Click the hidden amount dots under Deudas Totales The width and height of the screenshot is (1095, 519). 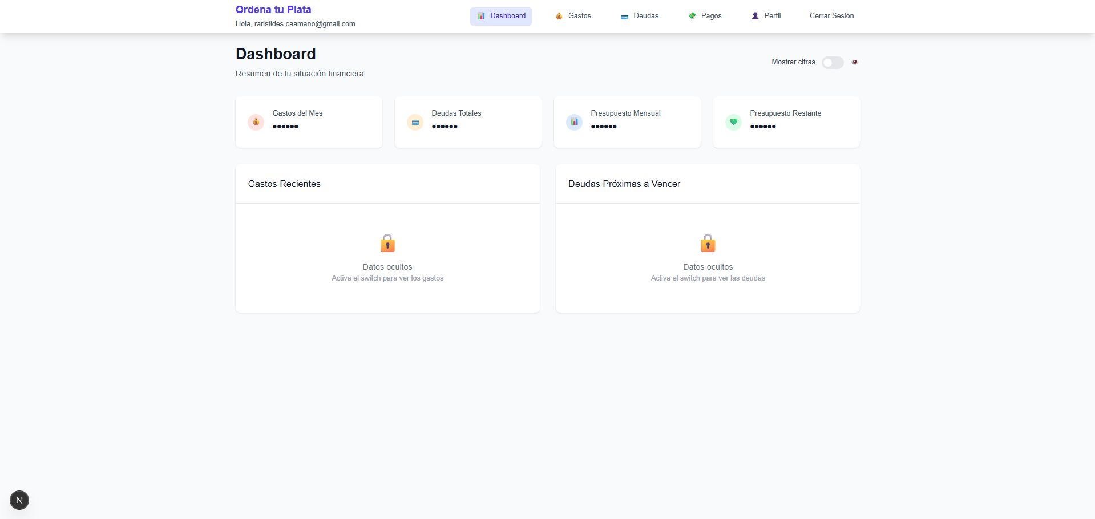coord(445,127)
